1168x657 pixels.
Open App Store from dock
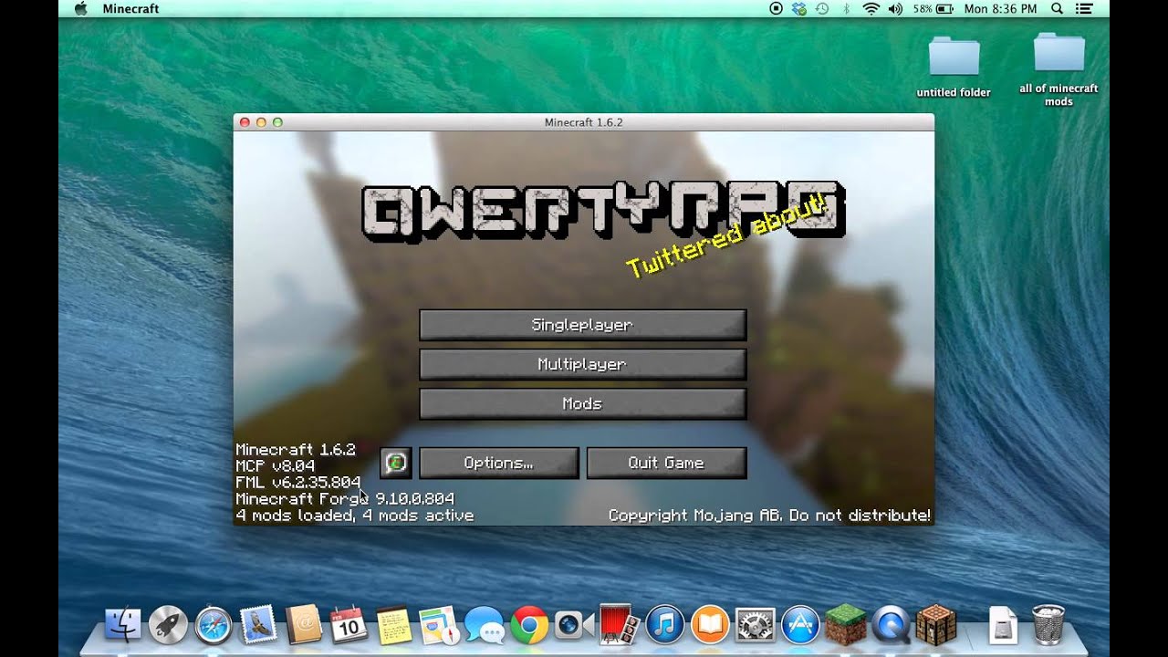pyautogui.click(x=800, y=625)
